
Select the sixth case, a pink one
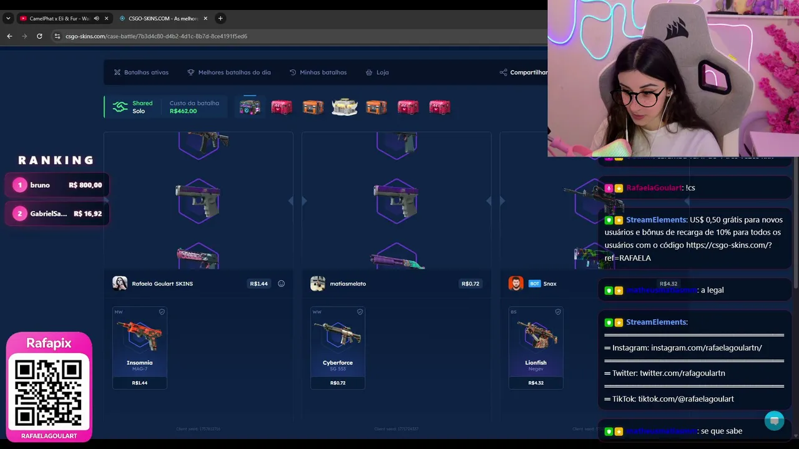408,107
